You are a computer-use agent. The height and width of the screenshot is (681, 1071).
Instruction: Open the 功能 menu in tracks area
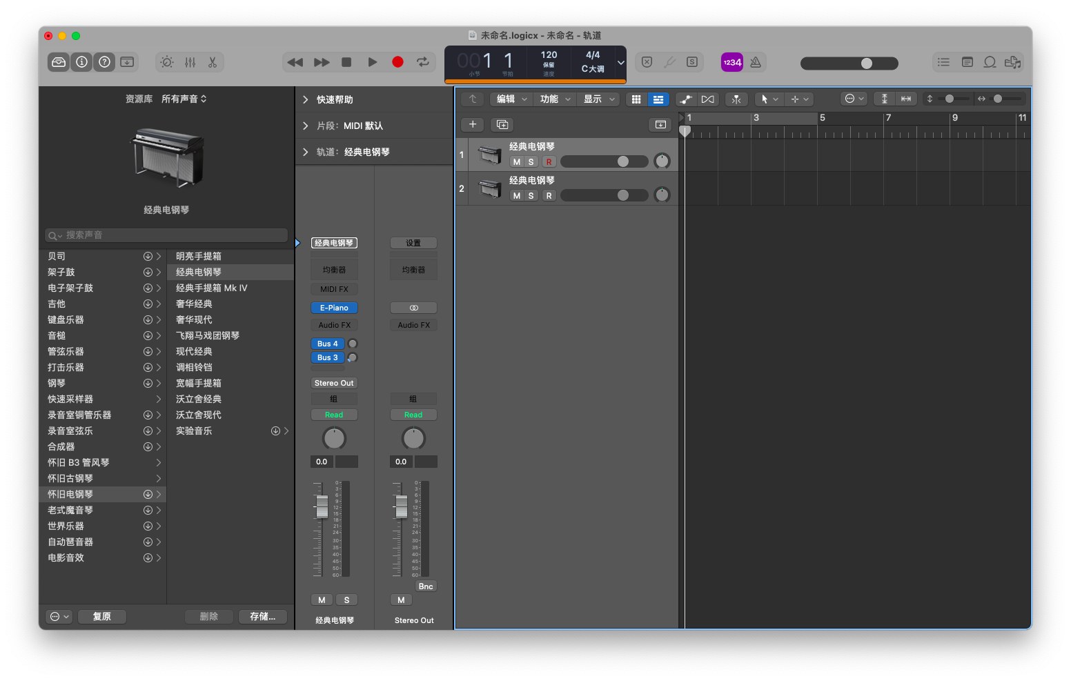(555, 99)
